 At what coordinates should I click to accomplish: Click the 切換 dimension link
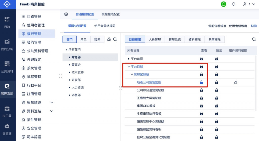click(x=254, y=26)
